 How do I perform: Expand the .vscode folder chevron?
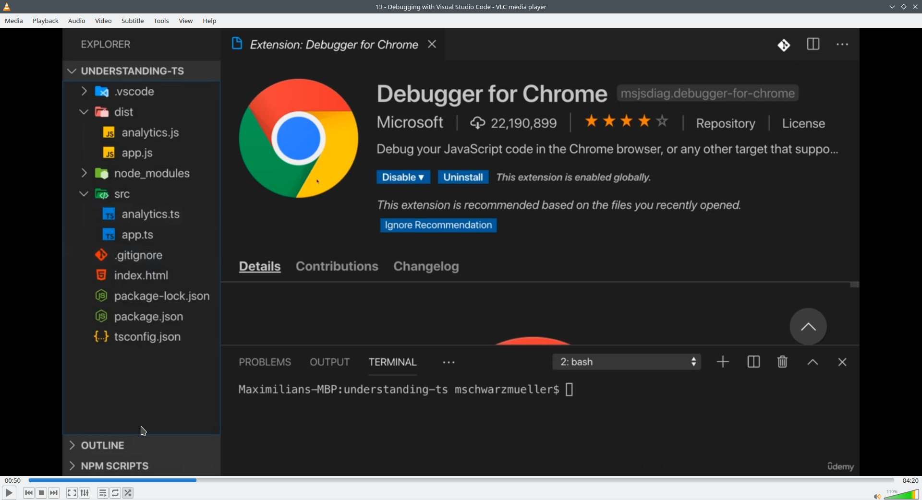pos(84,91)
